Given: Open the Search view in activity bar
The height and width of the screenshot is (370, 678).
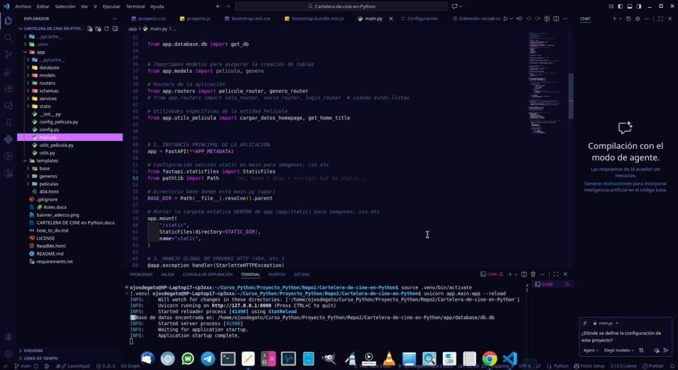Looking at the screenshot, I should 8,38.
